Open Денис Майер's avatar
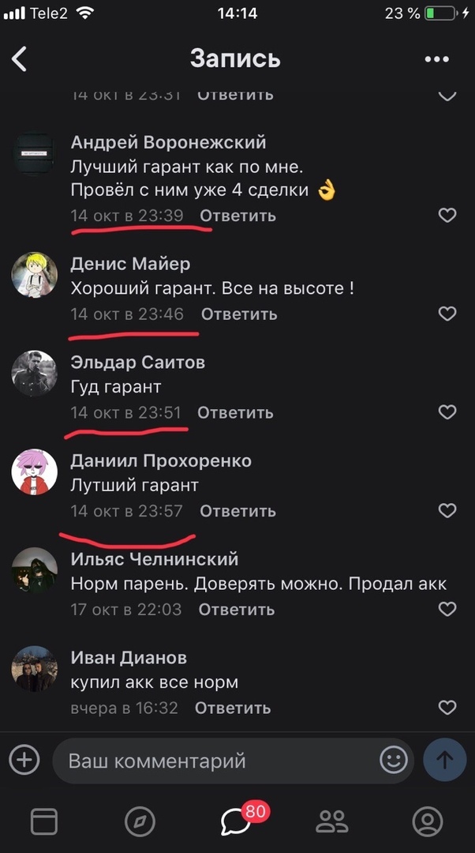 (34, 275)
